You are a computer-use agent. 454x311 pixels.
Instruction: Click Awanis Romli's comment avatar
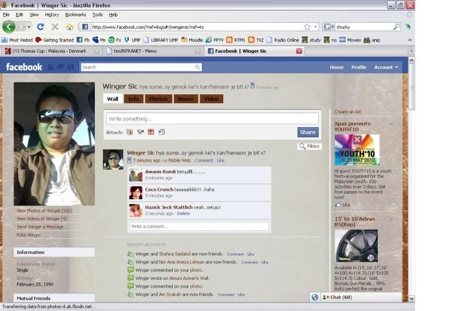pos(135,175)
